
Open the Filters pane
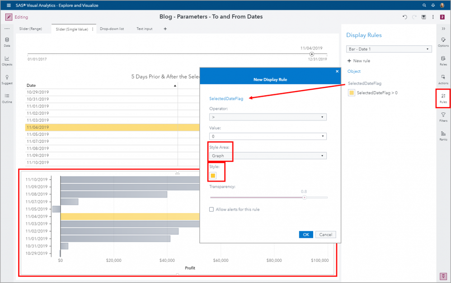tap(443, 117)
